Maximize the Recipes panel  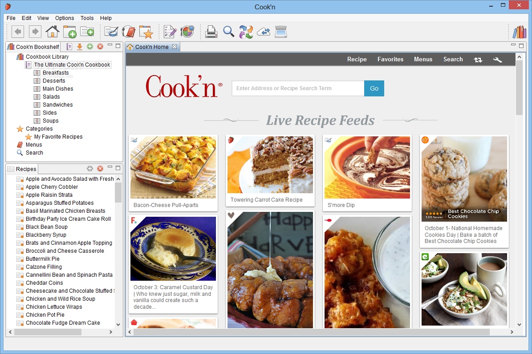[x=118, y=167]
